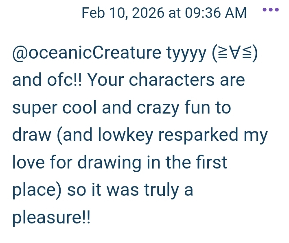Image resolution: width=289 pixels, height=243 pixels.
Task: Click the phrase "super cool"
Action: [53, 107]
